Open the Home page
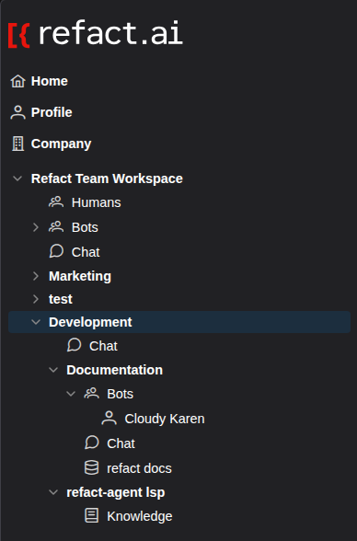Screen dimensions: 357x541 point(50,81)
